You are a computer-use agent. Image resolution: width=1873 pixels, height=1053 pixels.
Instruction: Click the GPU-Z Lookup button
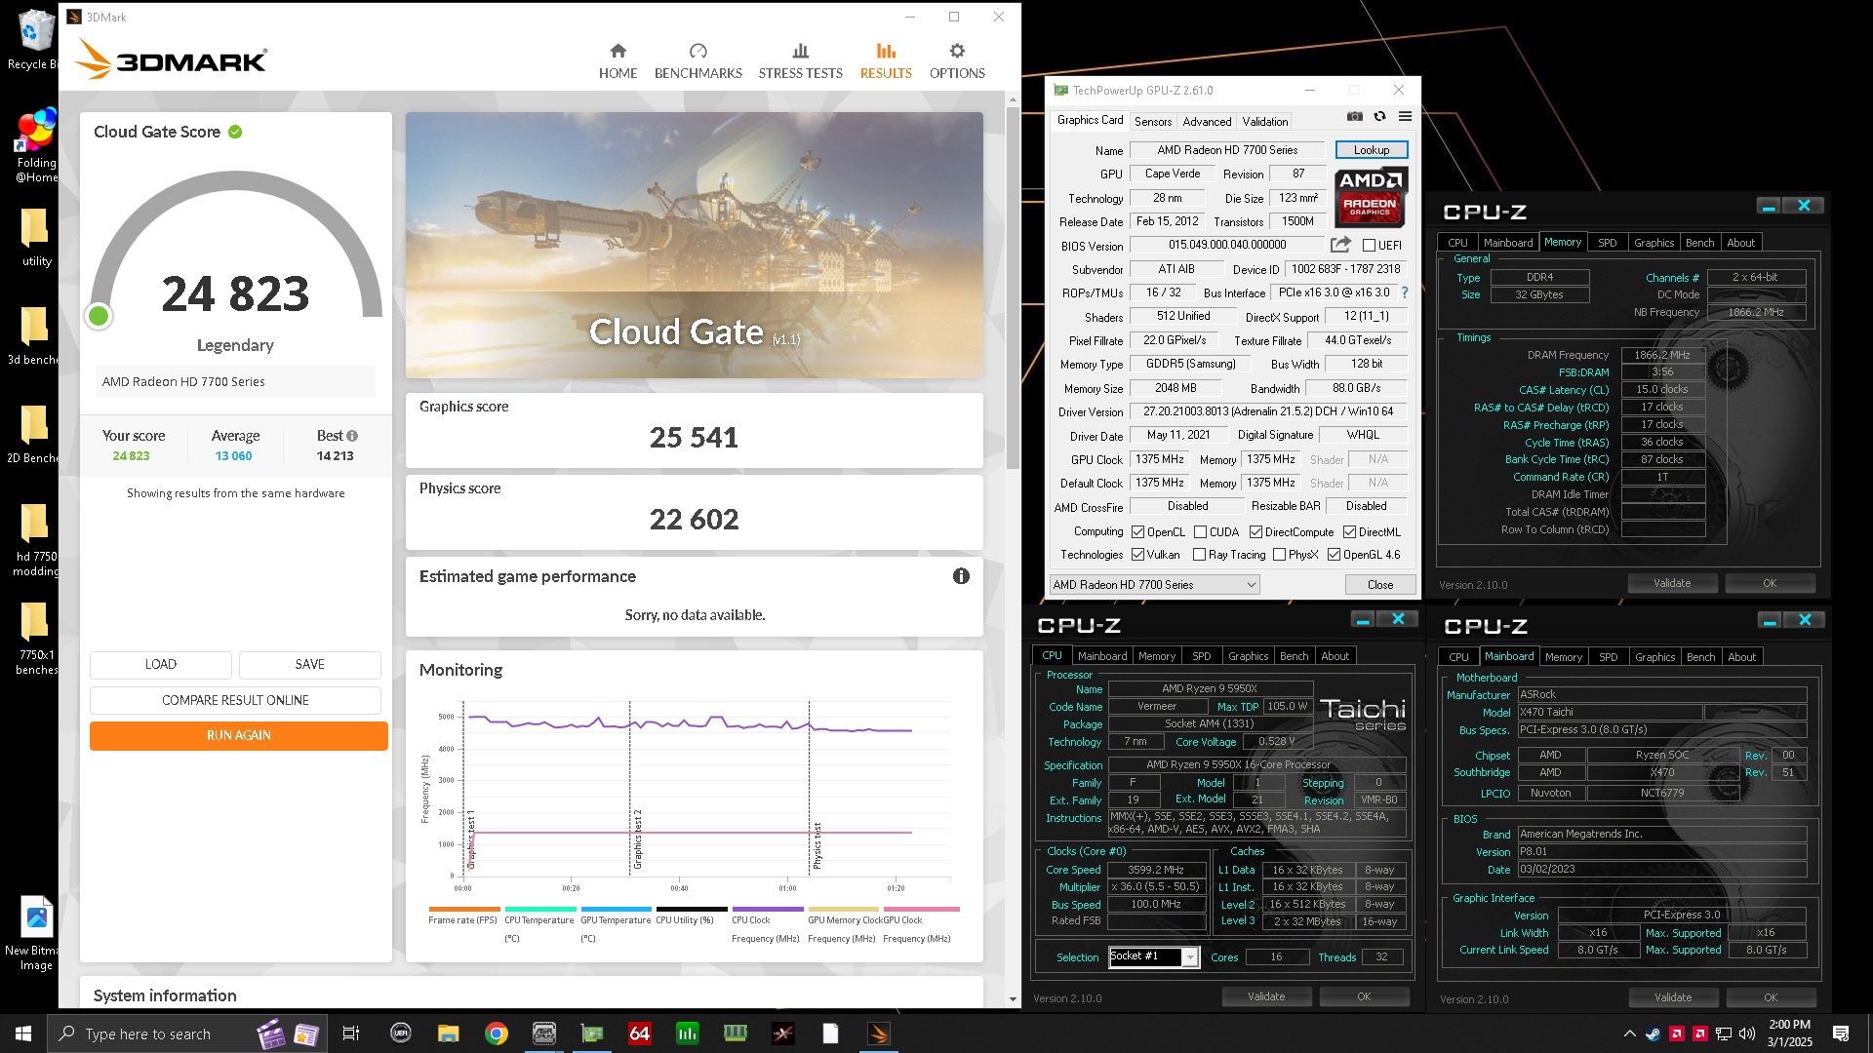(1371, 150)
